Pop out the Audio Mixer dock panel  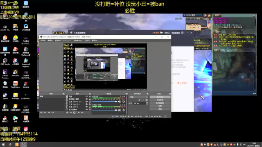pyautogui.click(x=126, y=94)
